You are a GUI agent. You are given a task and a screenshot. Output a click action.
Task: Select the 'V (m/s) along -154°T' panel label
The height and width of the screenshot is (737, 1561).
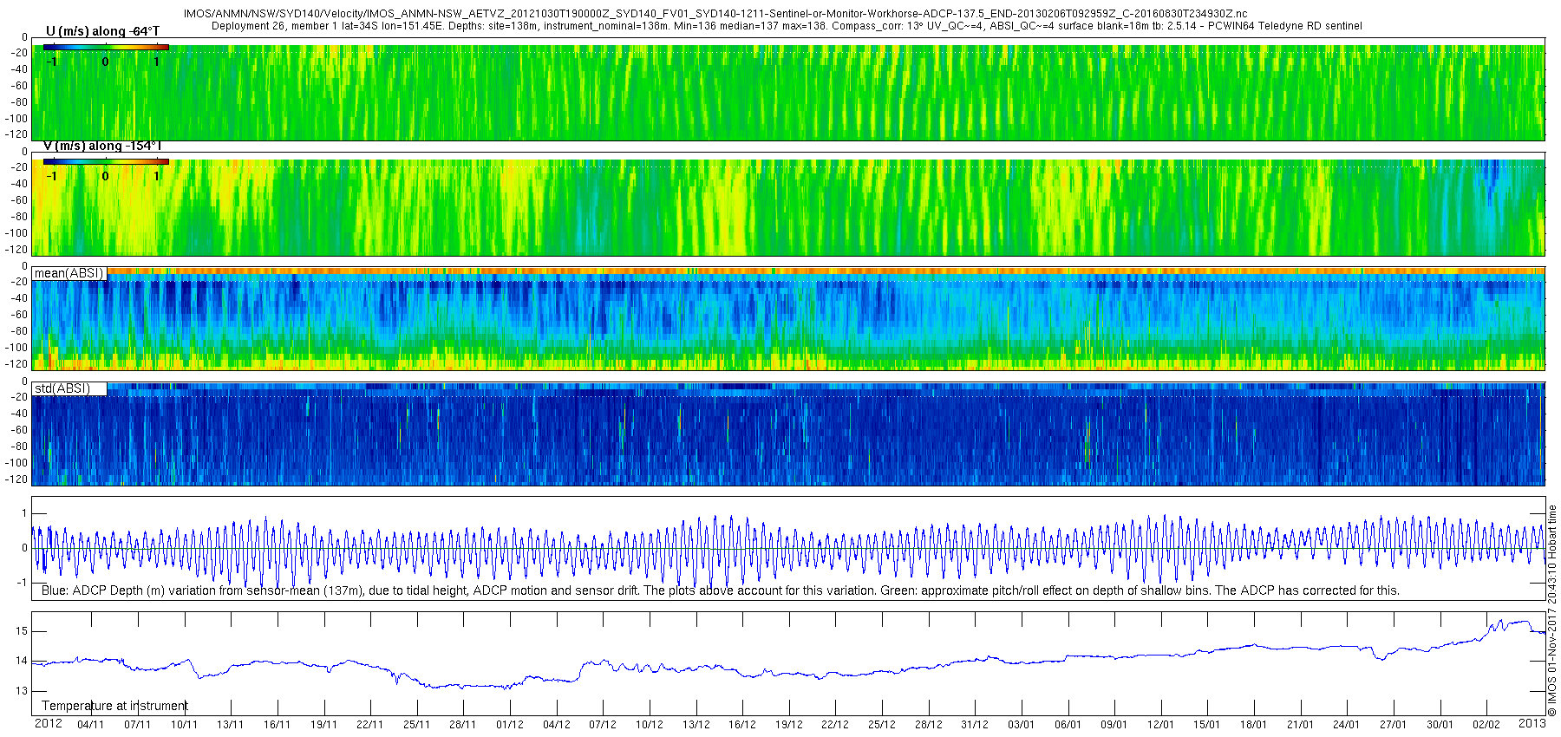coord(102,146)
